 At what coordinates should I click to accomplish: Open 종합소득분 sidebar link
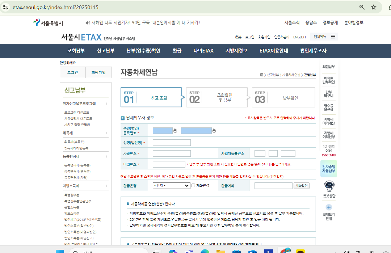72,207
